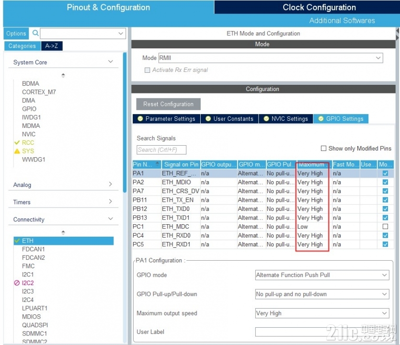This screenshot has width=400, height=345.
Task: Click the pink disabled icon beside I2C2
Action: 17,283
